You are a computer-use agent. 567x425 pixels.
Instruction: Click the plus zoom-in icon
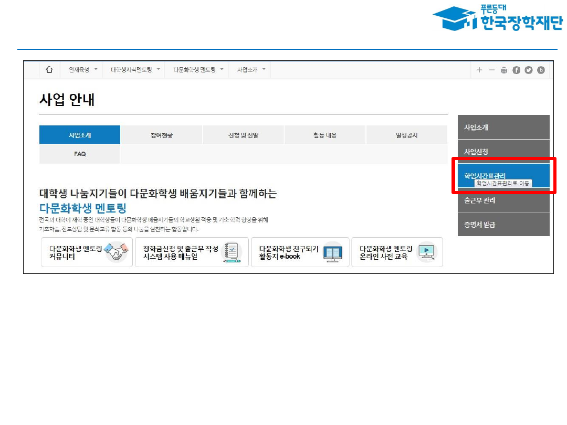click(x=479, y=70)
